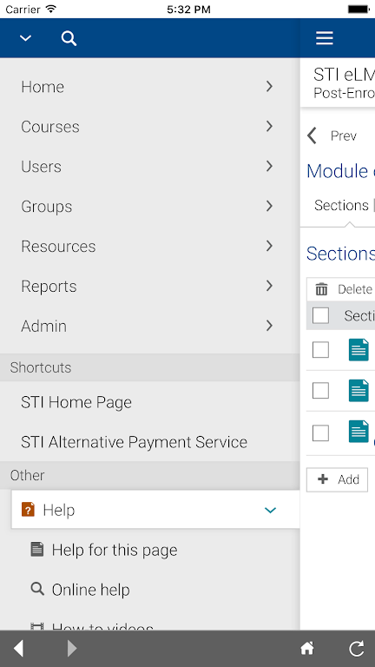Viewport: 375px width, 667px height.
Task: Collapse the Help menu with teal chevron
Action: coord(271,510)
